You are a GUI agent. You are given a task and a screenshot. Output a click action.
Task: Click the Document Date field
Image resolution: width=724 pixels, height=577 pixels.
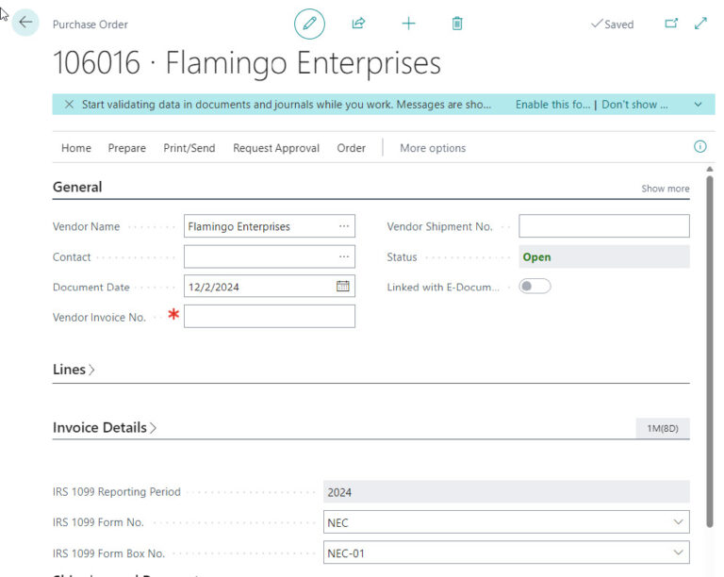pos(270,287)
